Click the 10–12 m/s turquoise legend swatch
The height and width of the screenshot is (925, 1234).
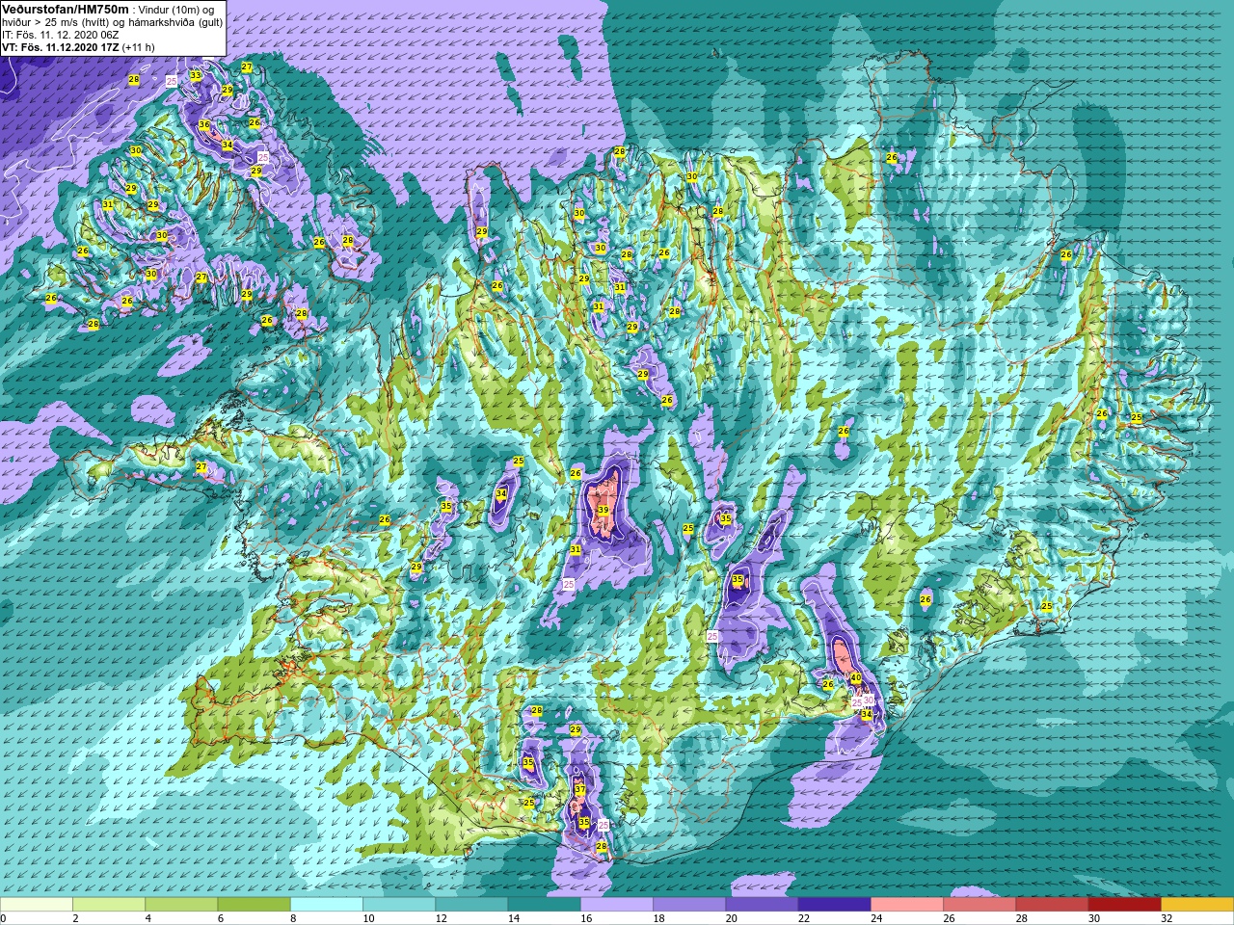tap(399, 905)
